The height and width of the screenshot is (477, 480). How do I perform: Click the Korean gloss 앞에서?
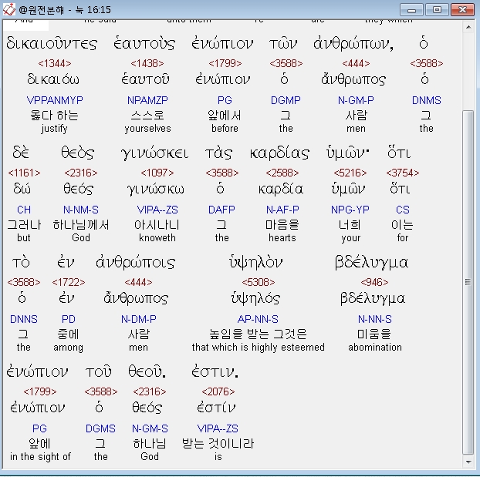[225, 116]
